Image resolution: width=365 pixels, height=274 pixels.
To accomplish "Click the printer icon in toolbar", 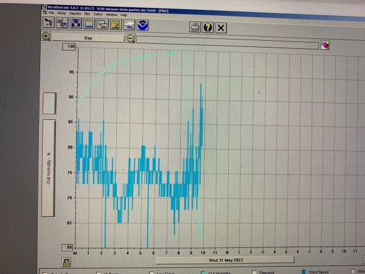I will click(195, 27).
